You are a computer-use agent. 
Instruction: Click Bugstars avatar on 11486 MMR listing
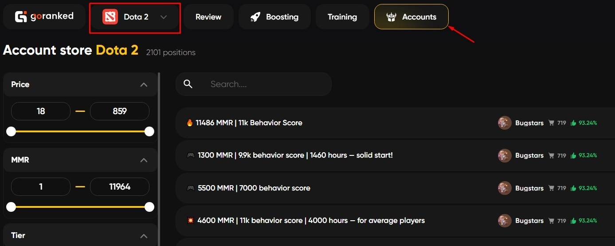(x=505, y=123)
